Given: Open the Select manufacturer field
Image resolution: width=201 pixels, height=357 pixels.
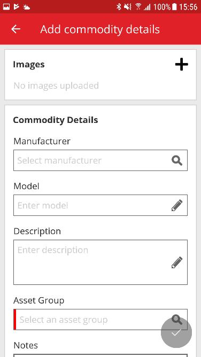Looking at the screenshot, I should click(x=100, y=160).
